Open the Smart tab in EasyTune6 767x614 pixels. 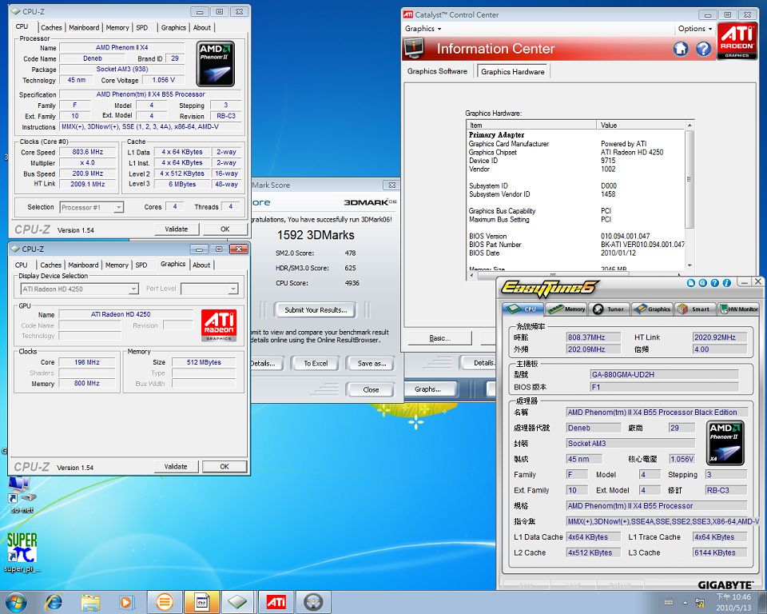694,309
